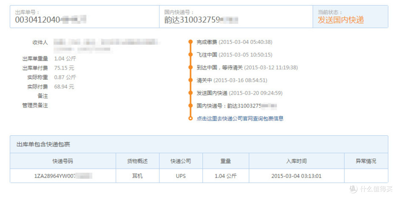Click the 重量 column header

coord(226,161)
